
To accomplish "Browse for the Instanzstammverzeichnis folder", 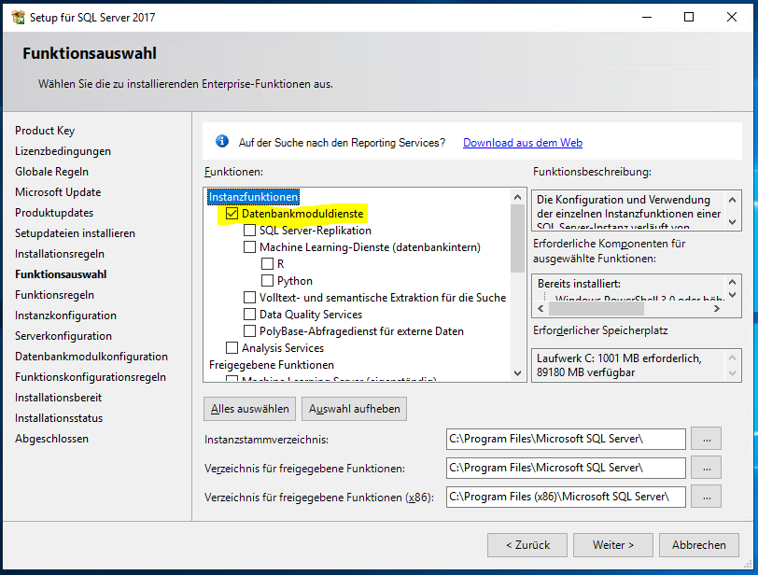I will tap(707, 439).
